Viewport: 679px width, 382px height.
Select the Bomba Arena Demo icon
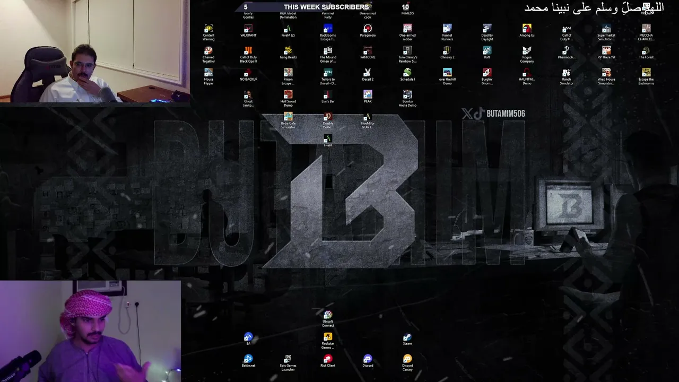[407, 99]
